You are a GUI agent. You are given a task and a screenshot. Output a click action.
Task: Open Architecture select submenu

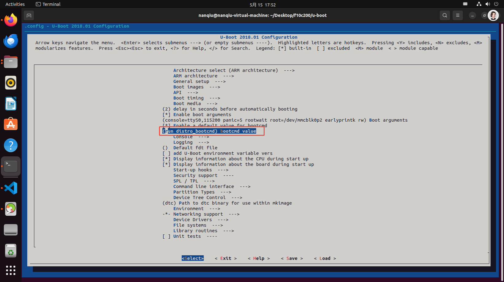click(x=234, y=70)
